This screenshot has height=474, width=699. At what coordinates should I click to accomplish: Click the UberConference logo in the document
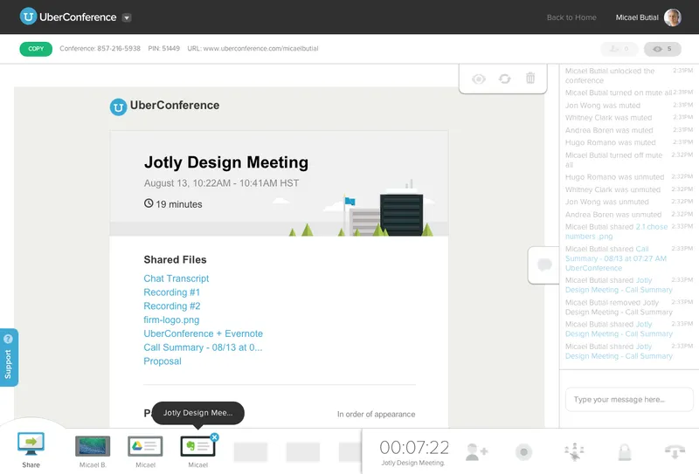coord(164,106)
